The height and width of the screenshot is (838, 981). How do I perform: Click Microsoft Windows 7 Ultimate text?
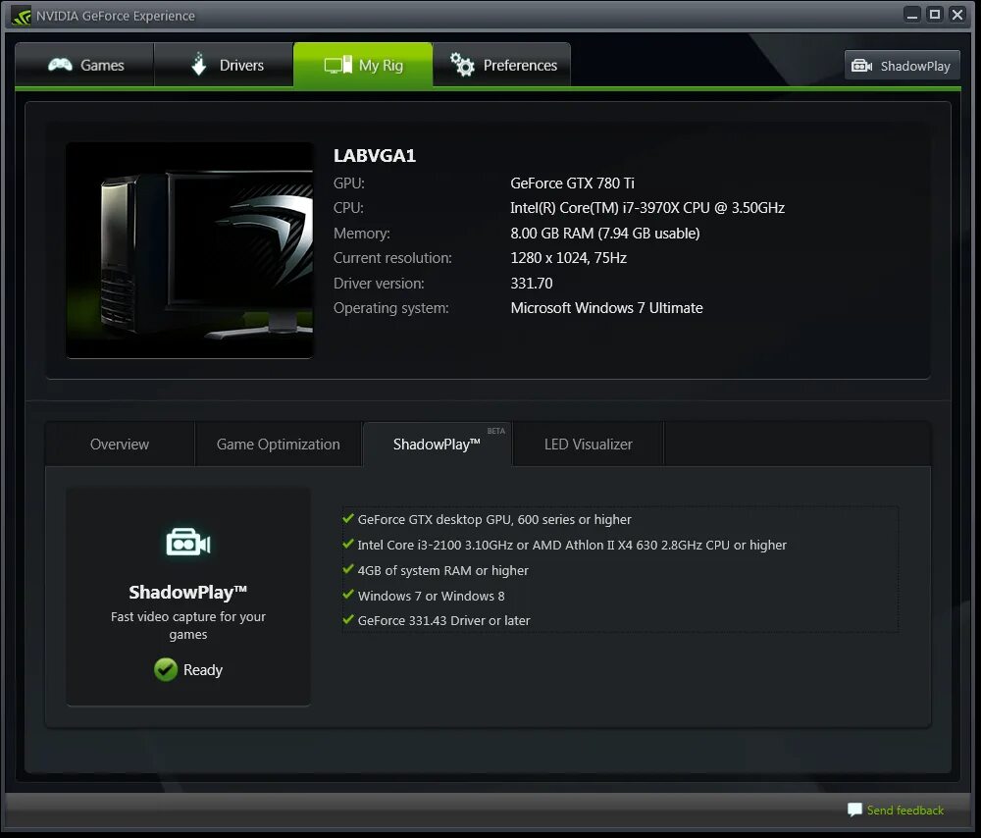pyautogui.click(x=606, y=308)
